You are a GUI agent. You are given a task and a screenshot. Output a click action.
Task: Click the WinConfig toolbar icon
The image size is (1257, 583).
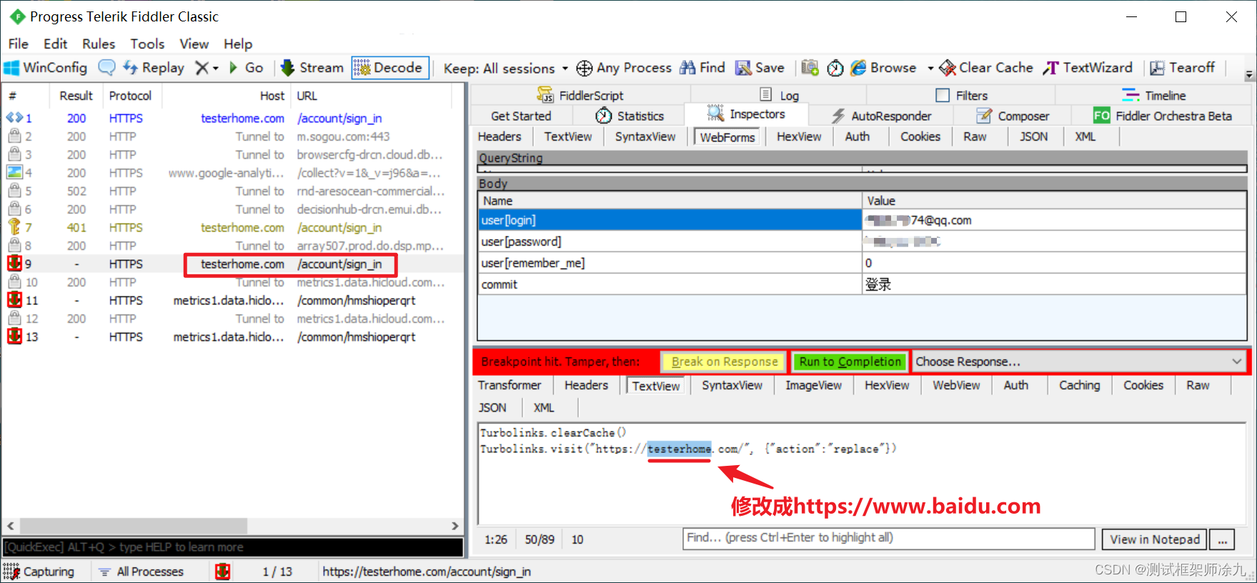(x=46, y=68)
